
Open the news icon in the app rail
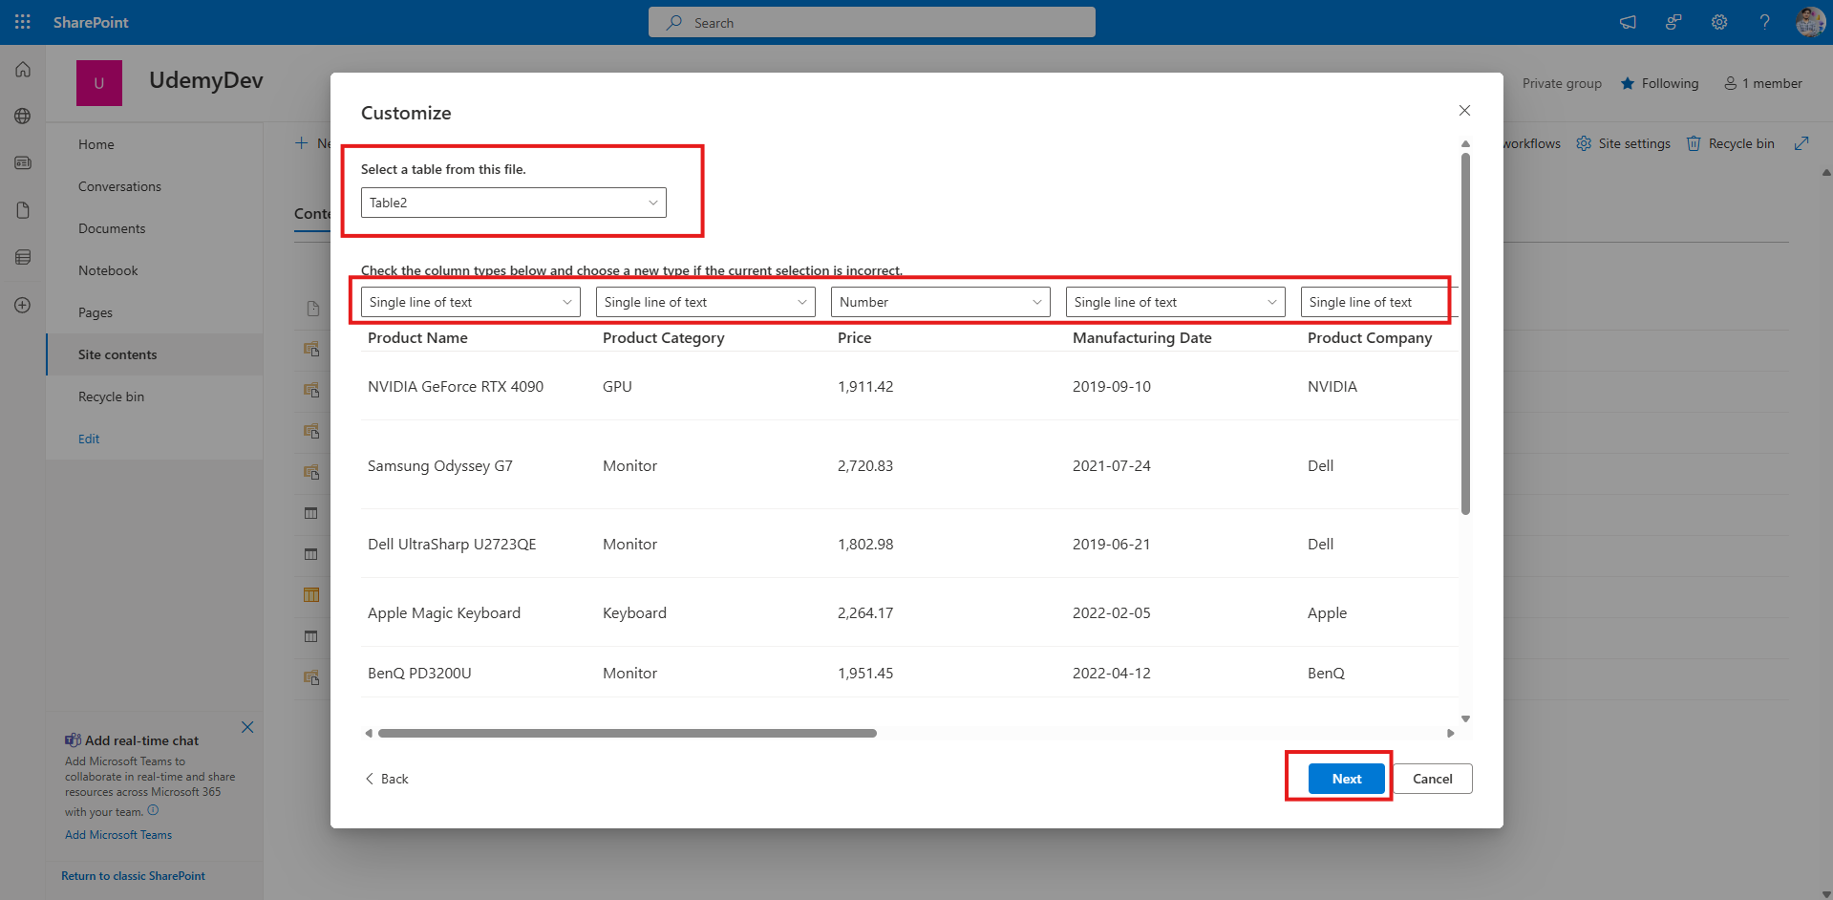(x=23, y=163)
